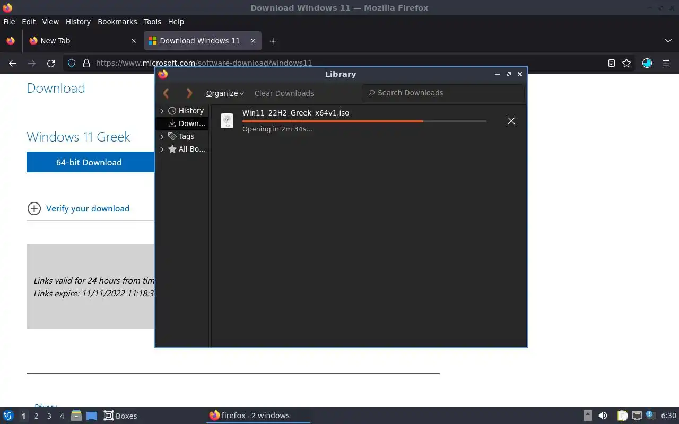Open the Bookmarks menu
Viewport: 679px width, 424px height.
point(117,22)
